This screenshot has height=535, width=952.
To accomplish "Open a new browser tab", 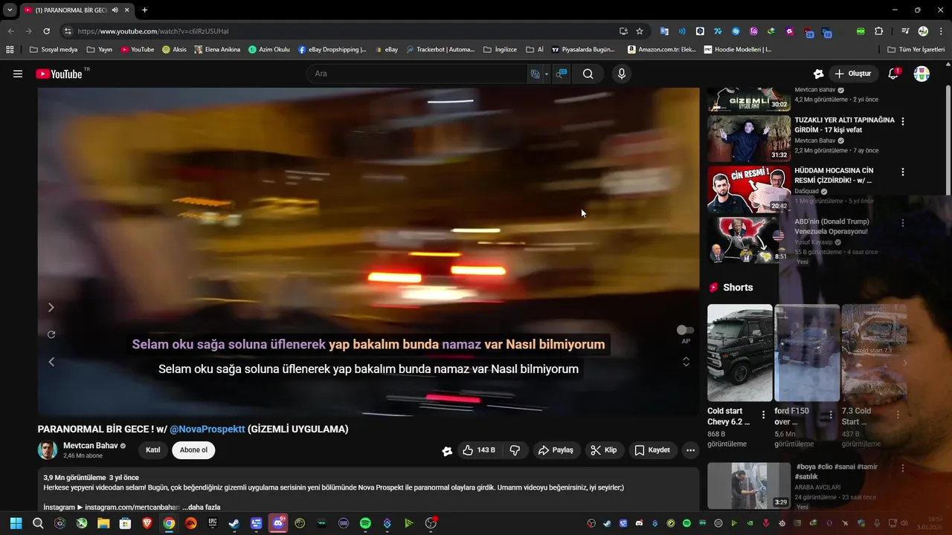I will 144,10.
